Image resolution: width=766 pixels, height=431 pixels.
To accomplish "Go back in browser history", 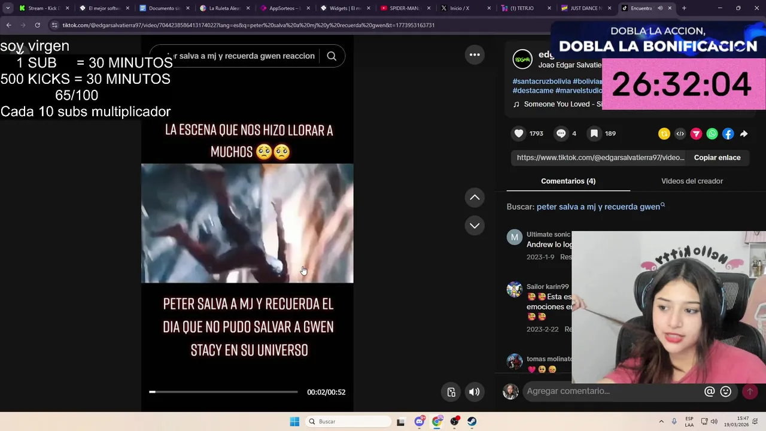I will [x=9, y=25].
